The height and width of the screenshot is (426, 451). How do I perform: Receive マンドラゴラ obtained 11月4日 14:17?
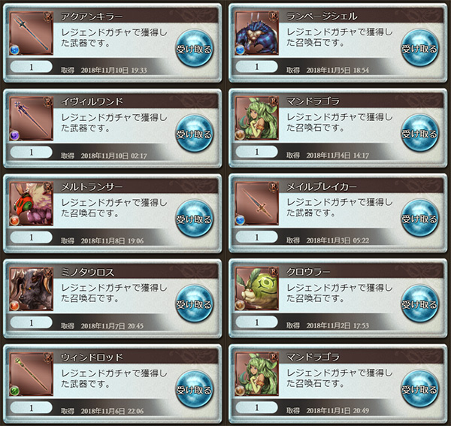coord(420,133)
